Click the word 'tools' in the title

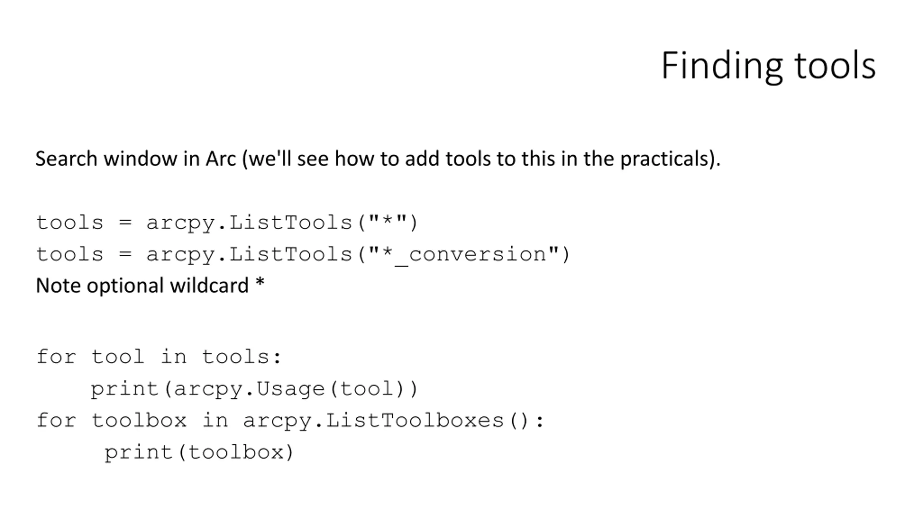835,66
